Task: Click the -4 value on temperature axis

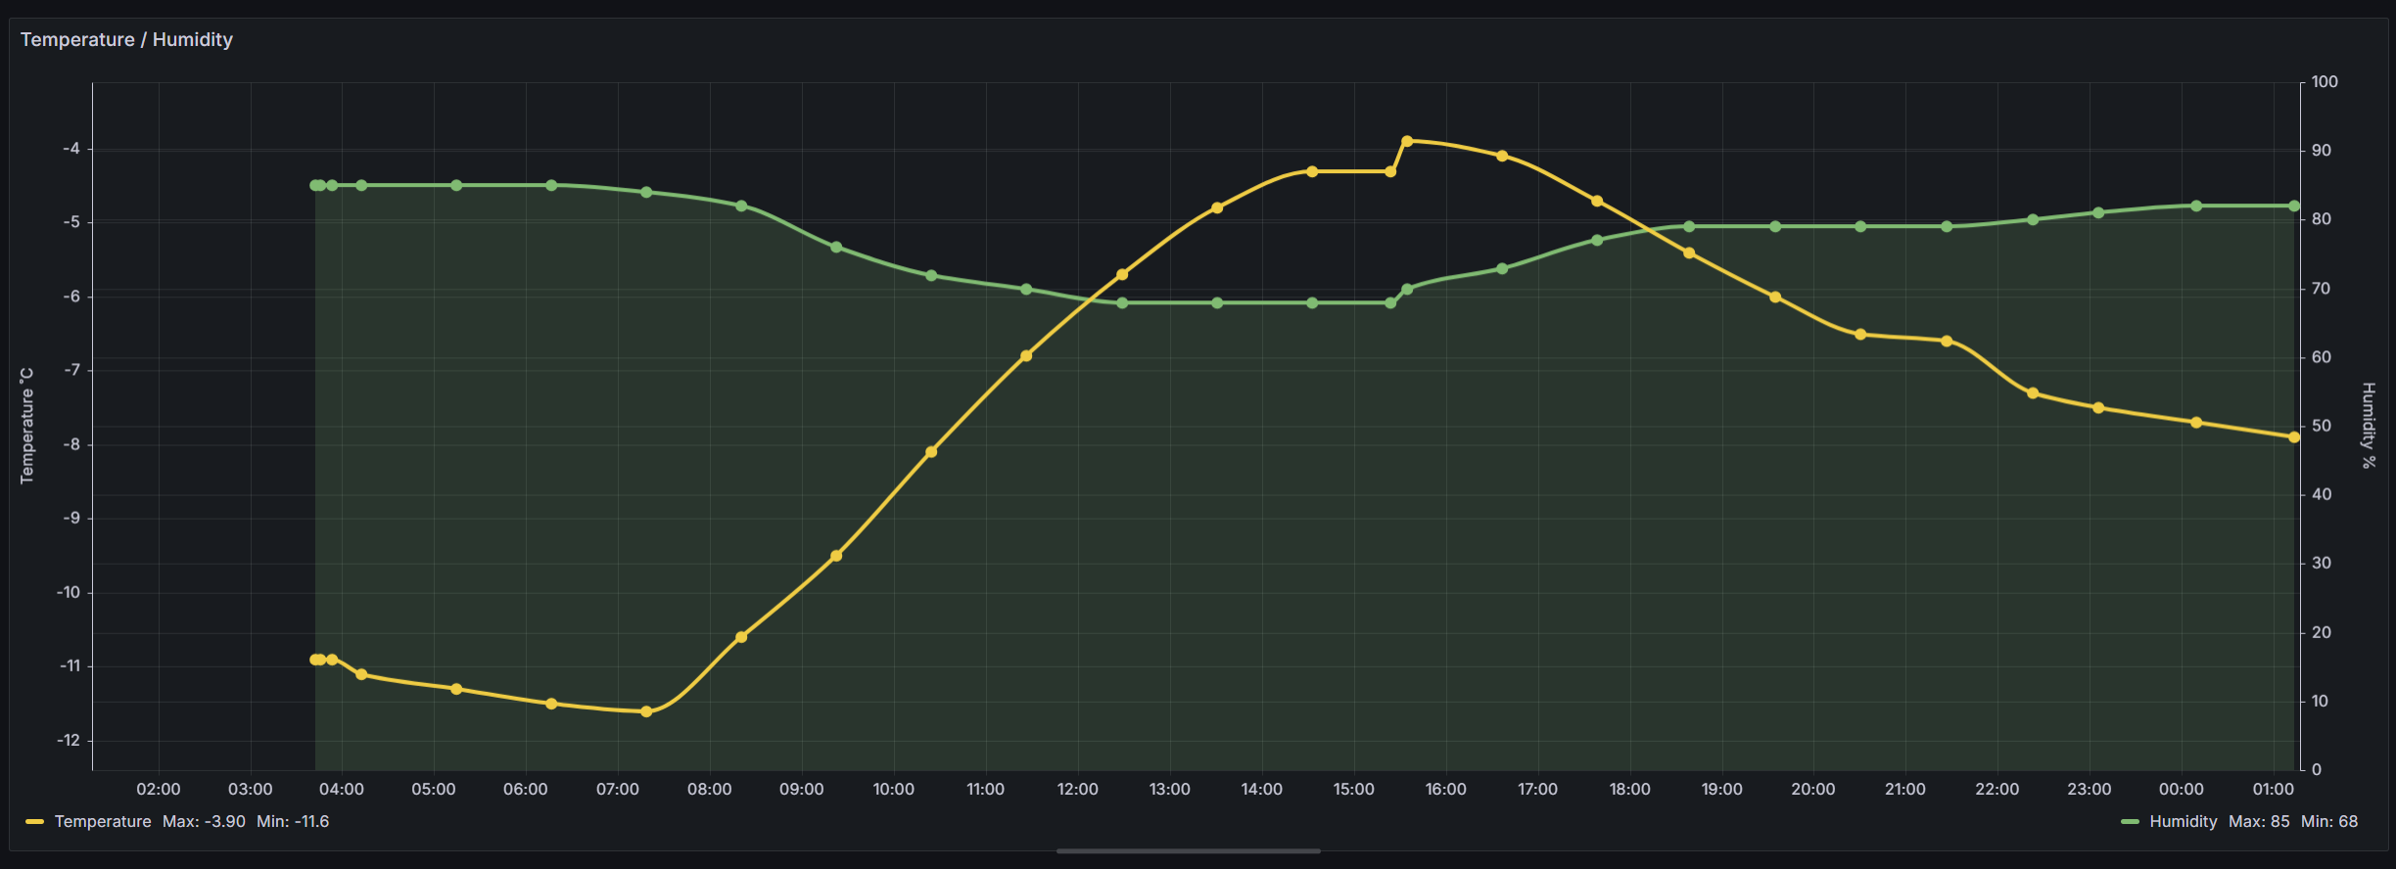Action: coord(71,149)
